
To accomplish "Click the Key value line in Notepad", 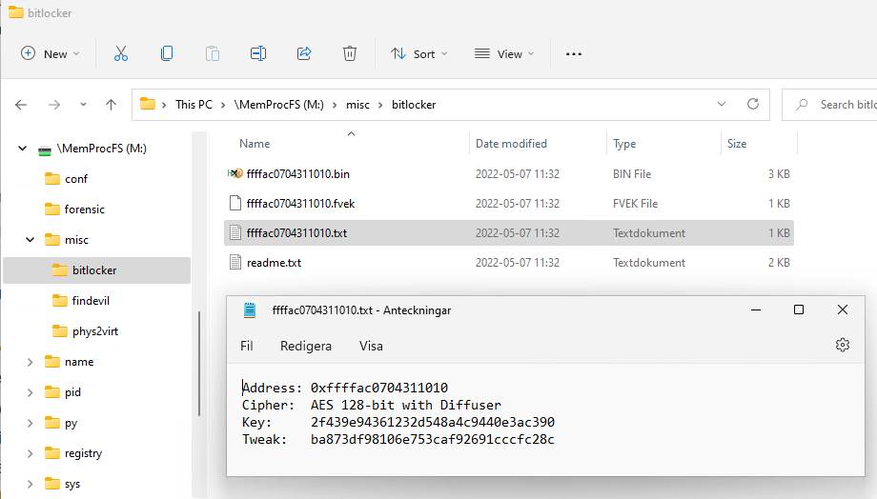I will coord(398,422).
